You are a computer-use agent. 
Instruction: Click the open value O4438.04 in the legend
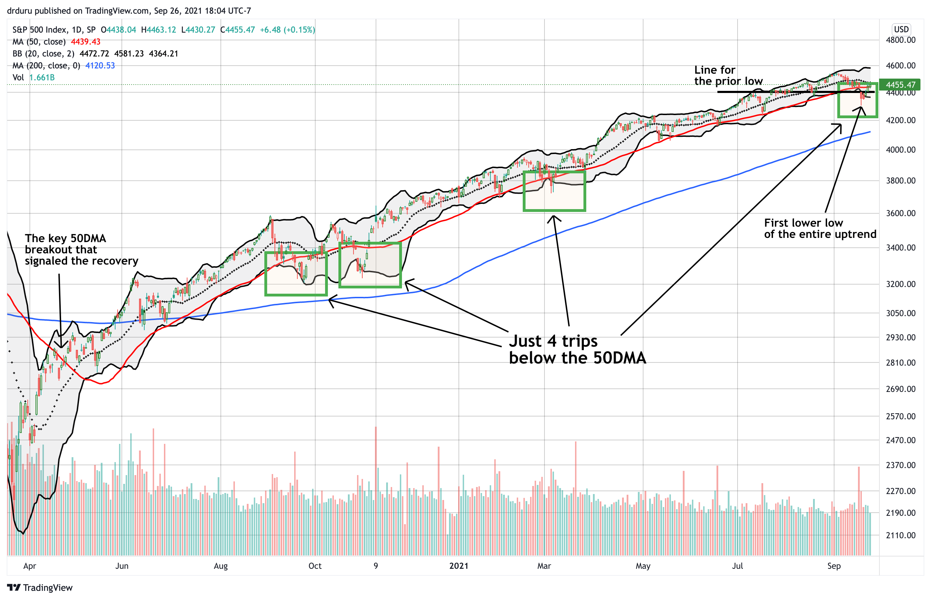click(118, 29)
